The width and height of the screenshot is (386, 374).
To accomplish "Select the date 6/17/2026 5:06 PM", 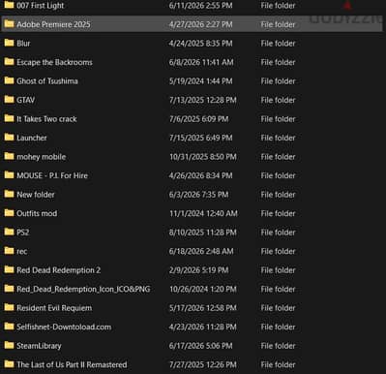I will pos(200,346).
